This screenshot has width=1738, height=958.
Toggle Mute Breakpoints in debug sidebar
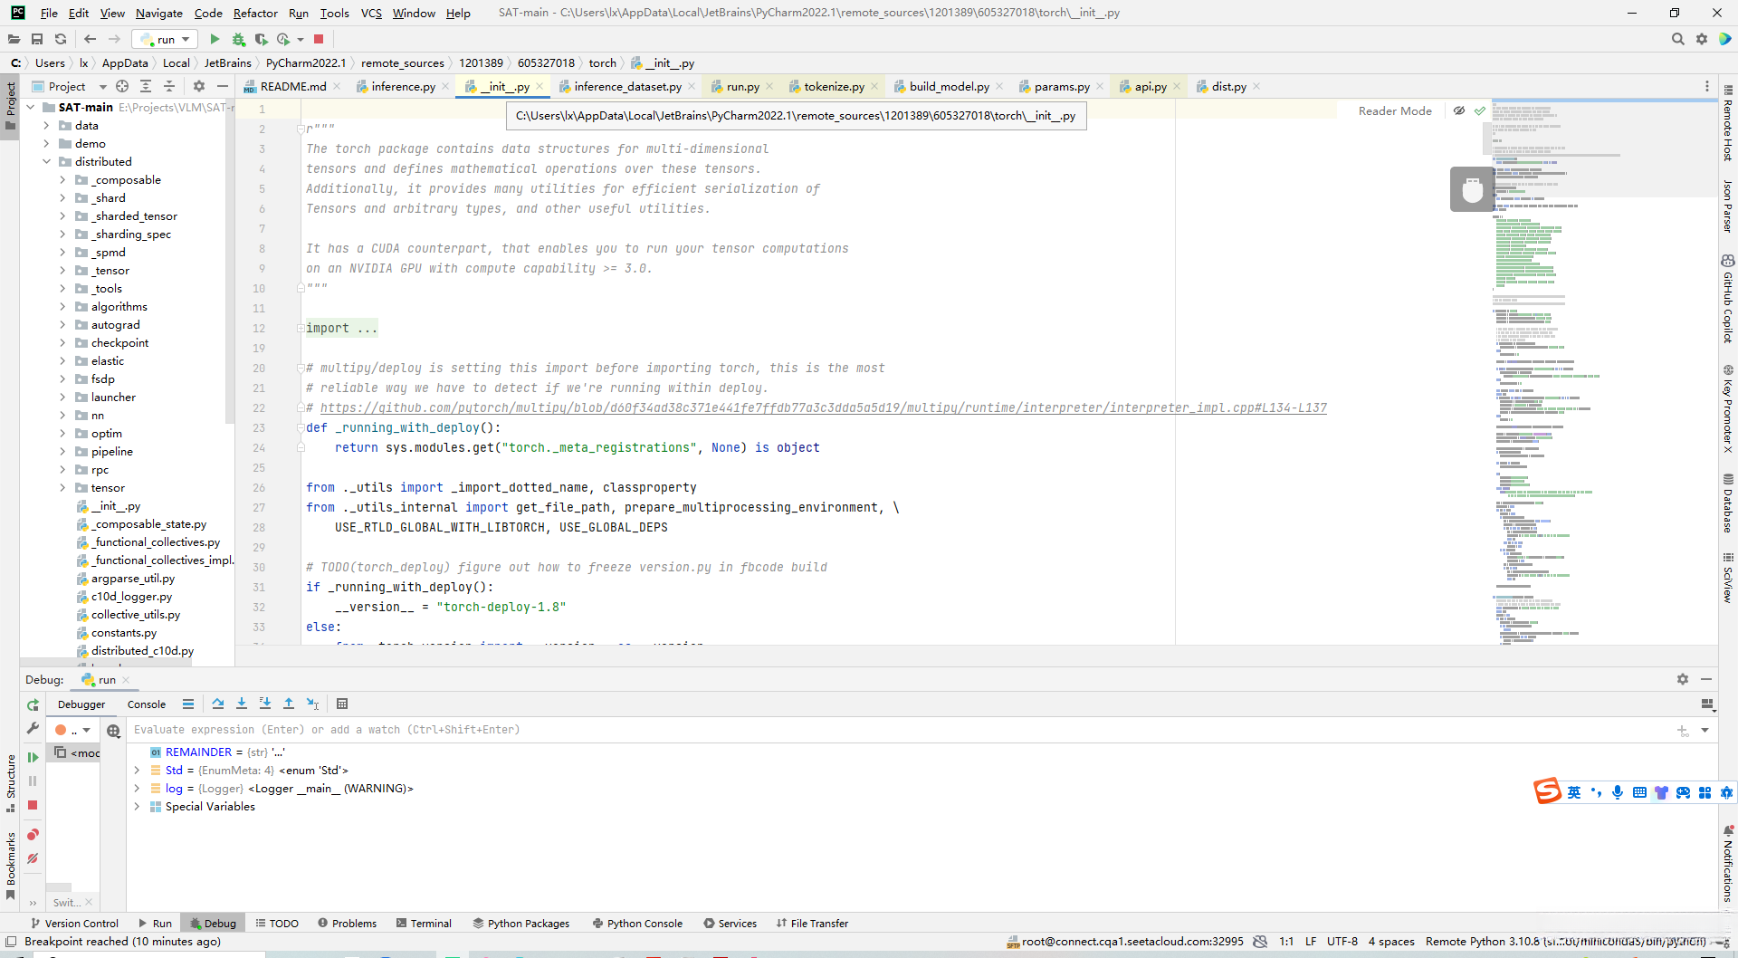(33, 858)
